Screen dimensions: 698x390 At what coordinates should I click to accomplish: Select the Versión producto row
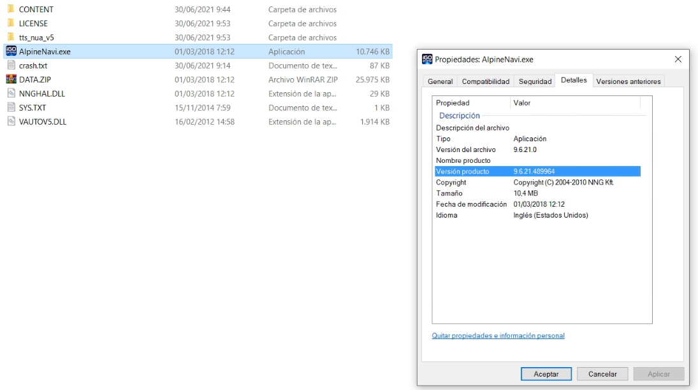pos(538,171)
